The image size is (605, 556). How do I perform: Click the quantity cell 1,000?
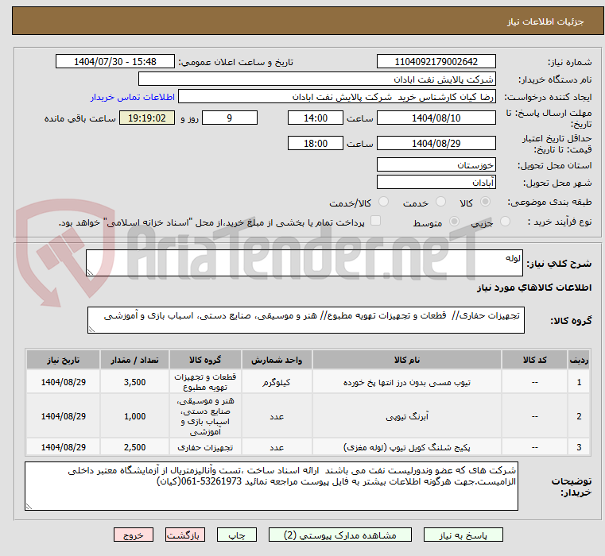134,416
